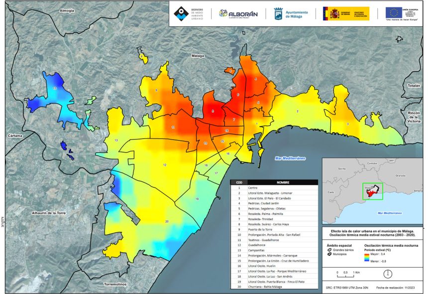Click the temperature color gradient legend bar

pos(367,257)
